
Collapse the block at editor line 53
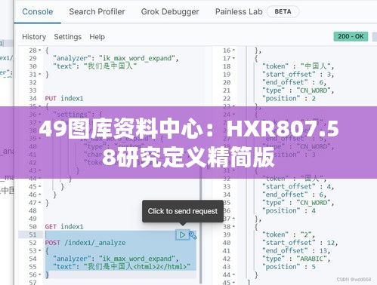tap(40, 250)
